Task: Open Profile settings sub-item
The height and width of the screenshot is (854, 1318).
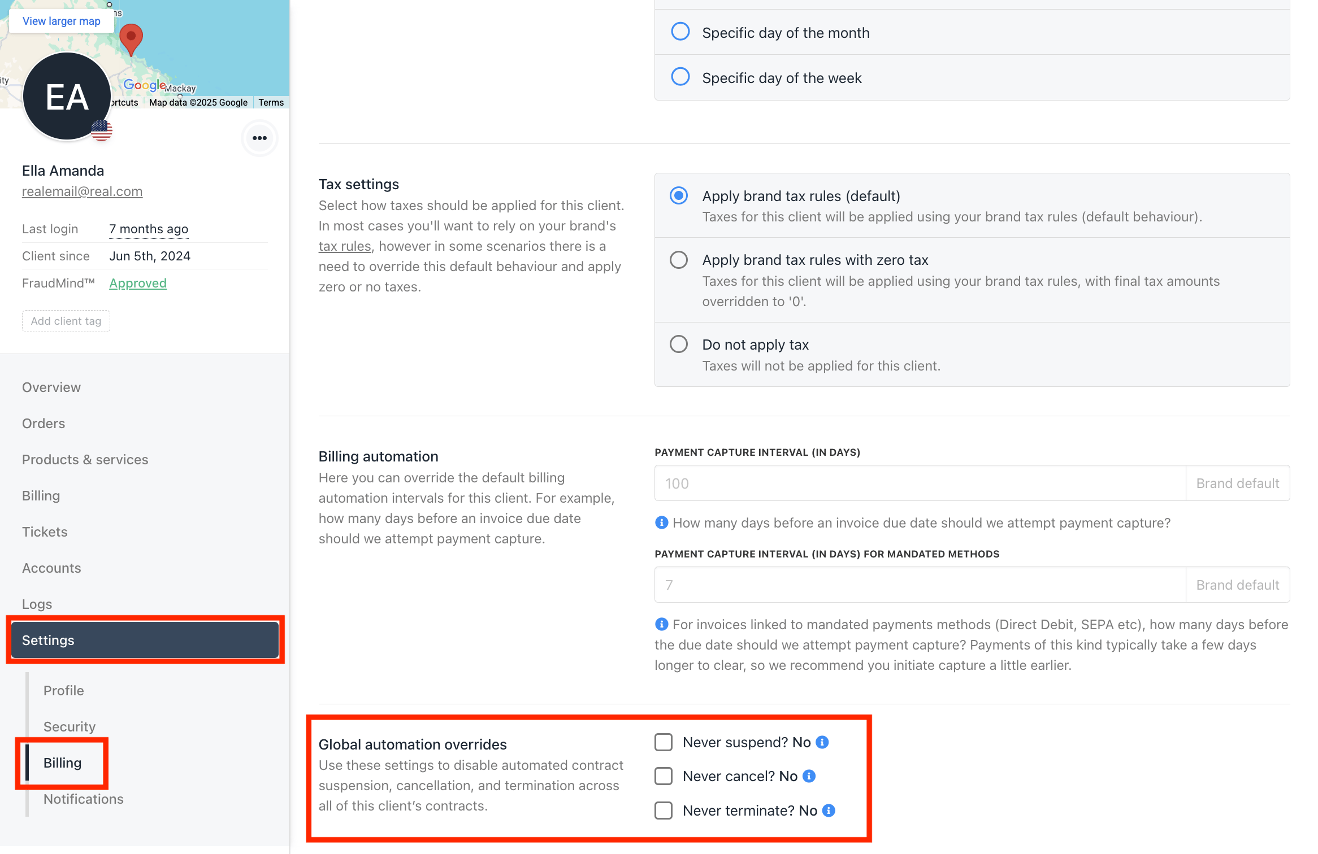Action: (63, 691)
